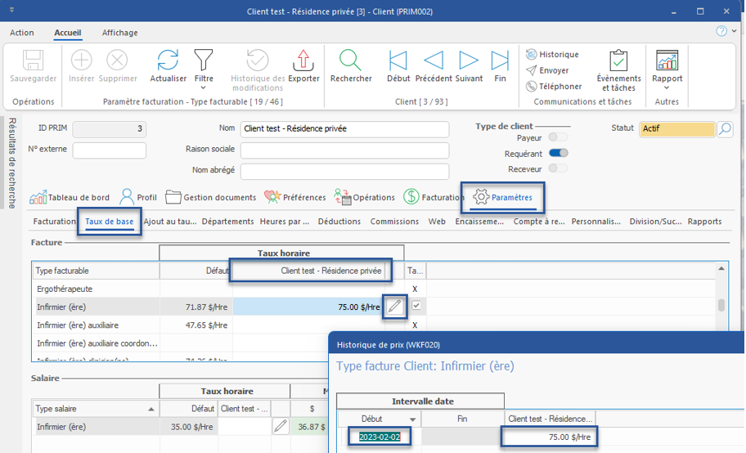Open the Facturation section tab
This screenshot has width=746, height=453.
tap(434, 197)
